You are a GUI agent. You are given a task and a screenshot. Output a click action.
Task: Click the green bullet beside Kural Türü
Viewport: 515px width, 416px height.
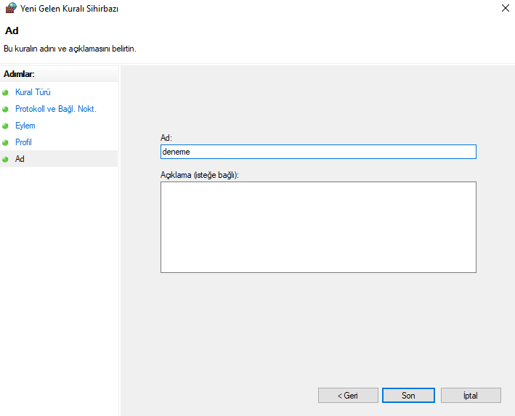[x=5, y=93]
